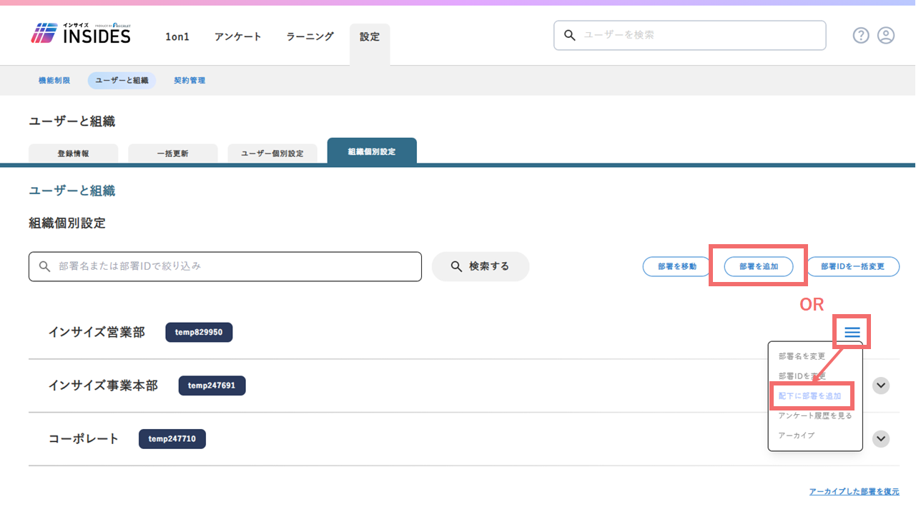Choose 部署名を変更 in the context menu
Screen dimensions: 916x514
[x=802, y=356]
